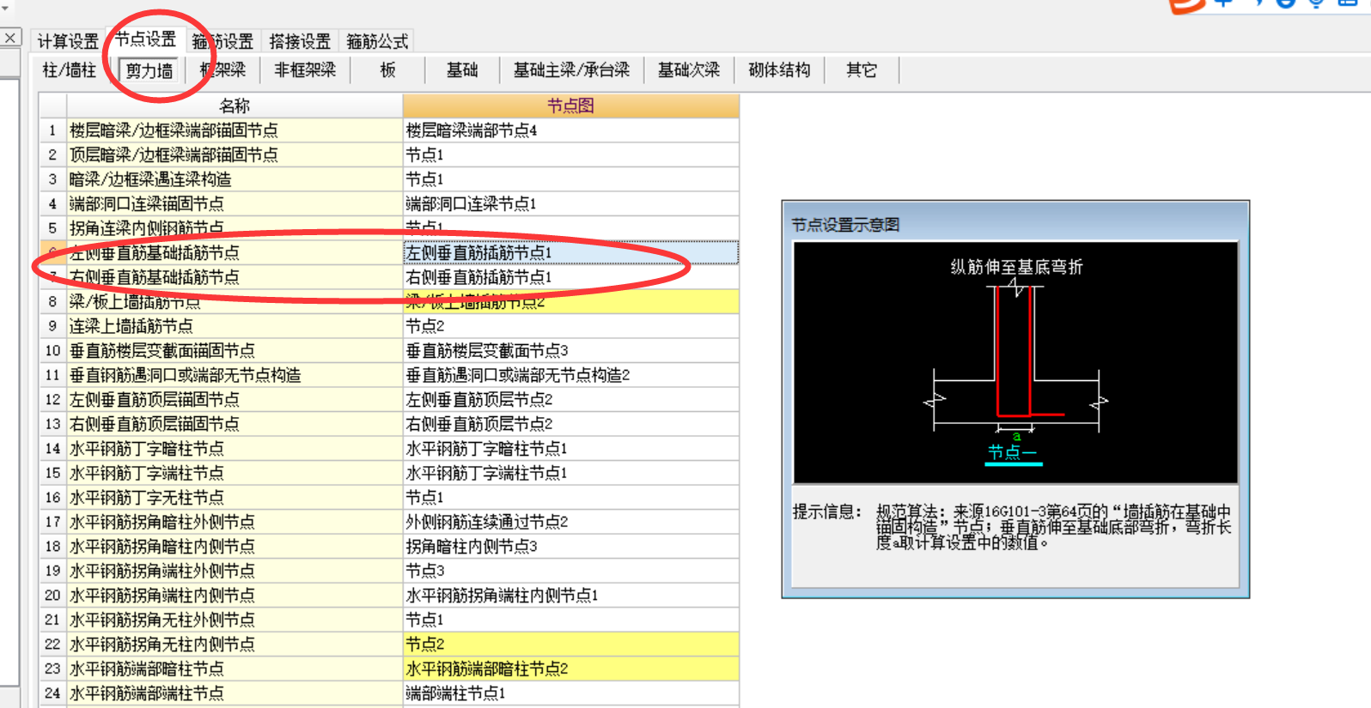Select row 左侧垂直筋基础插筋节点
1371x708 pixels.
coord(234,252)
